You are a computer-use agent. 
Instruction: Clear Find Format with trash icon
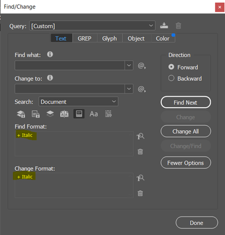pos(140,151)
